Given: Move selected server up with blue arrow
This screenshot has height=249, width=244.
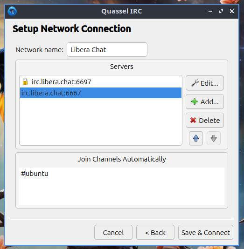Looking at the screenshot, I should (x=196, y=138).
